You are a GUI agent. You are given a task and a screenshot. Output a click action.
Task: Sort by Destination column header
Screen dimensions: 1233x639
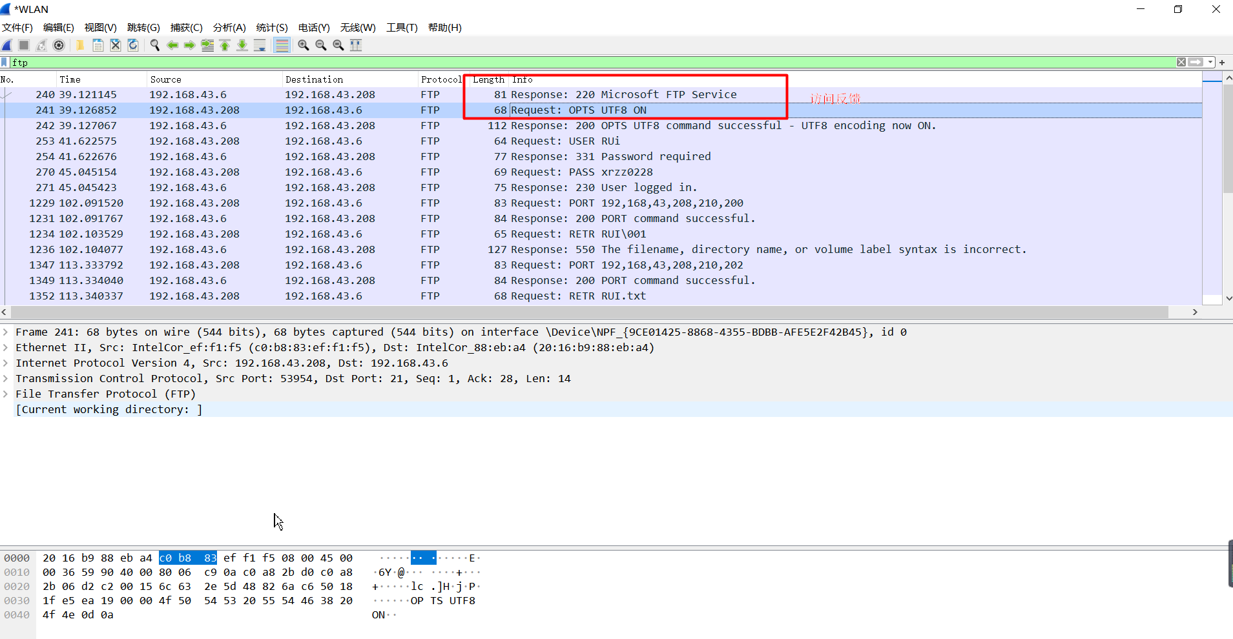click(x=350, y=79)
